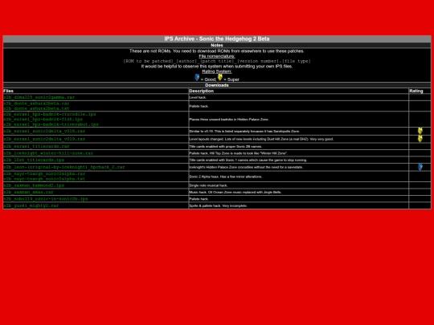Click the 'Files' column header
This screenshot has height=325, width=434.
click(x=8, y=91)
